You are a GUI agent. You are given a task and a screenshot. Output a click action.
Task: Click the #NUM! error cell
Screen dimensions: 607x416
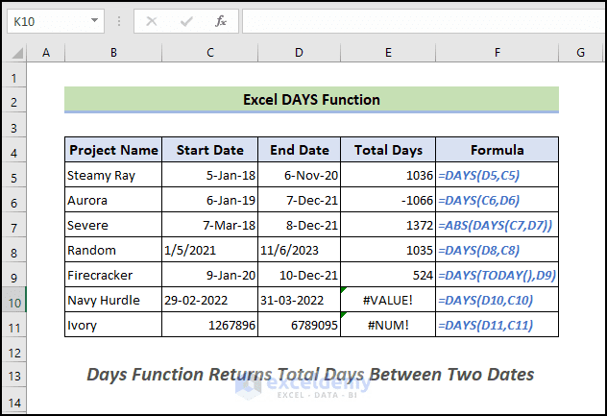point(388,325)
